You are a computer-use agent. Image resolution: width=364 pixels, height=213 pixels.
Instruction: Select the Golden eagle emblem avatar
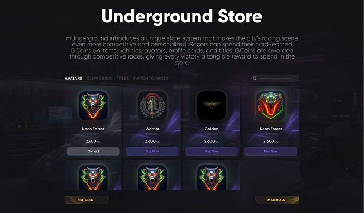tap(212, 105)
